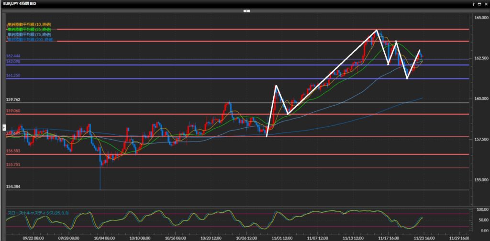The image size is (490, 241).
Task: Click the 156.583 support line label
Action: point(13,151)
